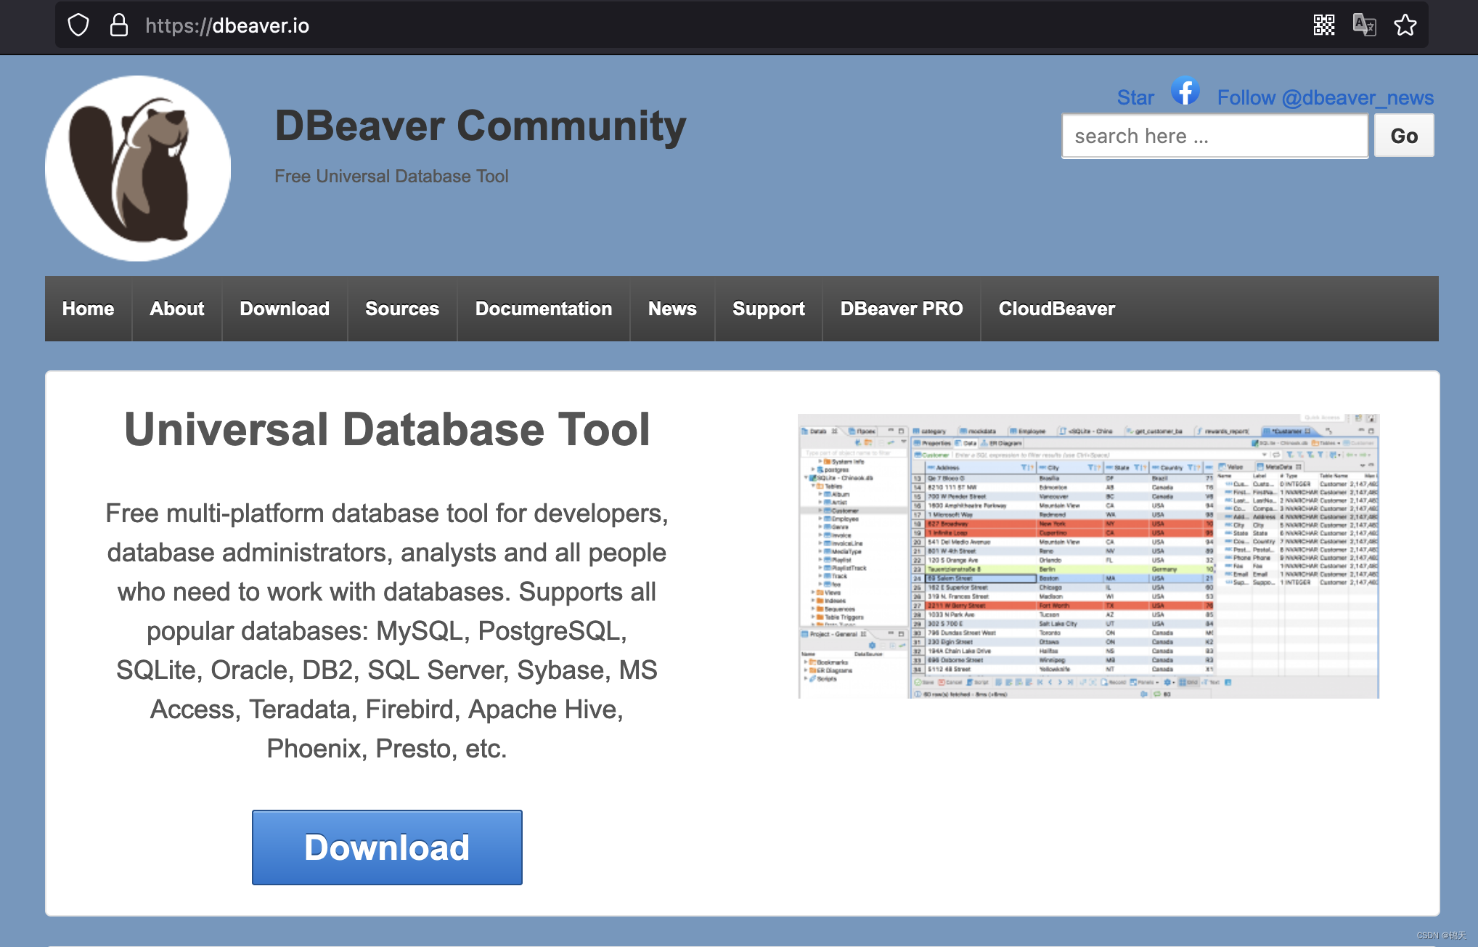Open the Home menu item
Screen dimensions: 1478x947
click(88, 309)
